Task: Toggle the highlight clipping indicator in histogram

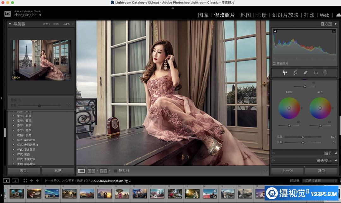Action: coord(334,31)
